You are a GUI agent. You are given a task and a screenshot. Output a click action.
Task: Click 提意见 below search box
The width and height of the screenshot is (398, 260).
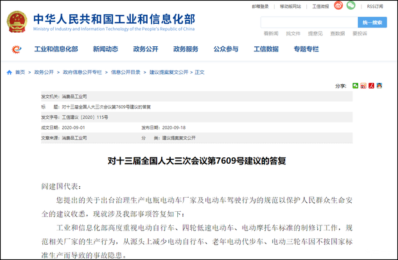(x=315, y=33)
